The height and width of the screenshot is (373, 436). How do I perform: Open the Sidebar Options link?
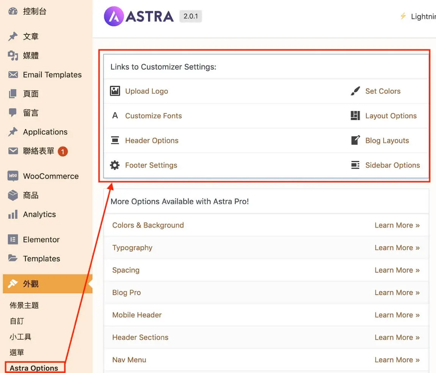[393, 165]
